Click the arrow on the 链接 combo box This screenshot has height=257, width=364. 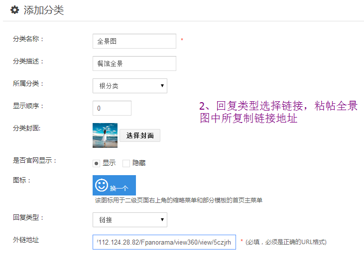pyautogui.click(x=162, y=220)
